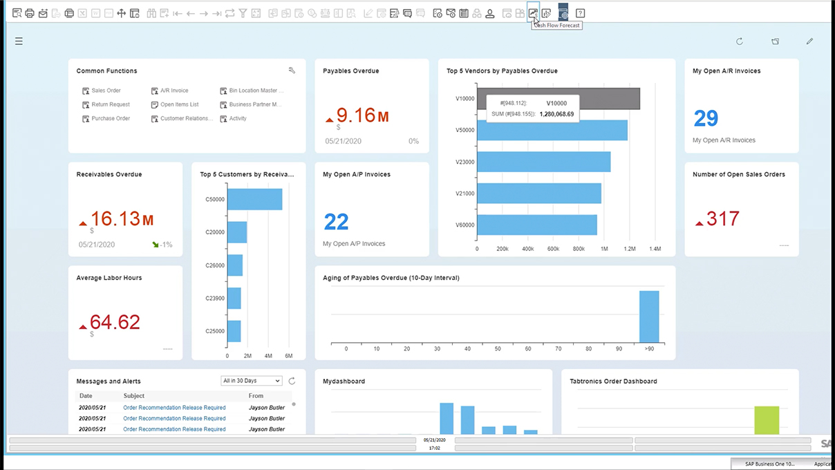Click the calendar toolbar icon
The image size is (835, 470).
click(x=464, y=13)
